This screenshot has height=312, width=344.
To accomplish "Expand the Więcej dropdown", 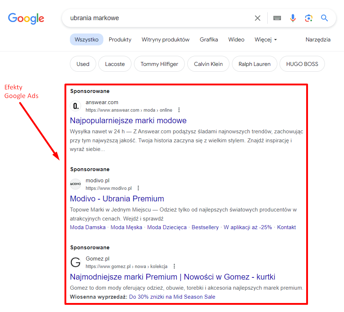I will pos(266,40).
